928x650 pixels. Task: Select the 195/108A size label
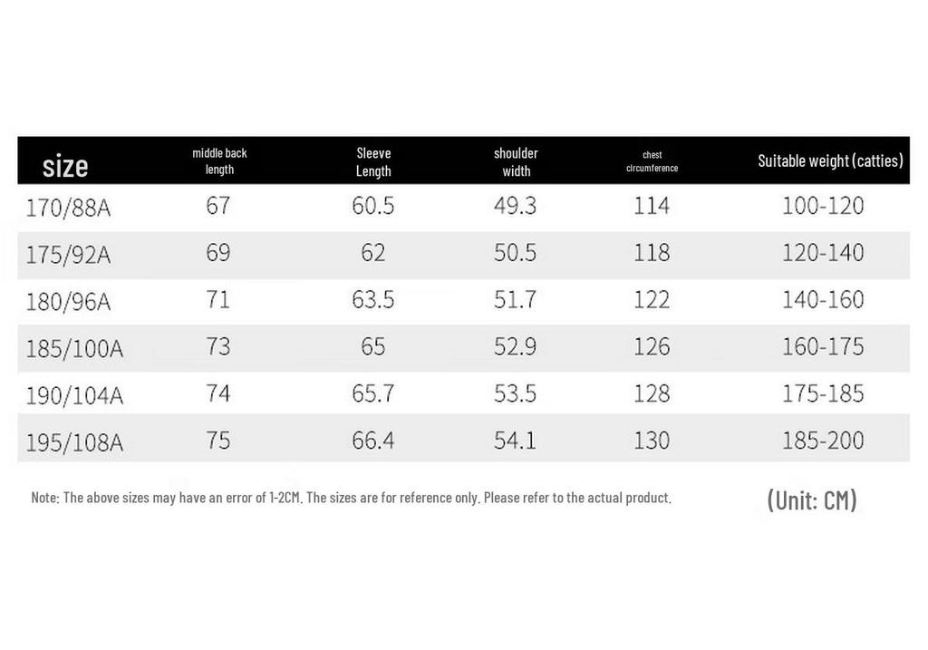[x=74, y=442]
